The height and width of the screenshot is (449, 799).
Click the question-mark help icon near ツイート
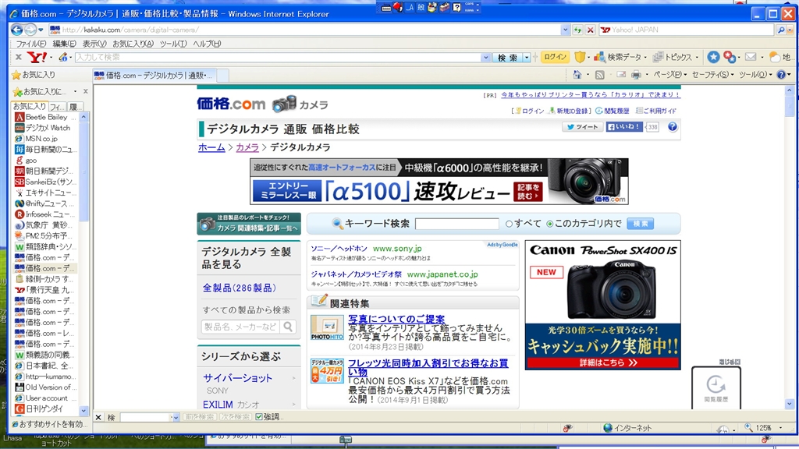point(673,127)
